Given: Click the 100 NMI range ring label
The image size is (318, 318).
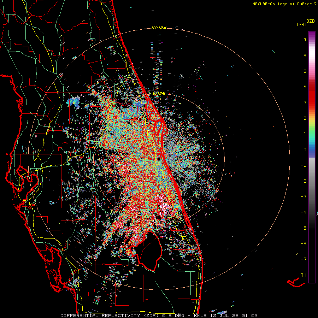Looking at the screenshot, I should click(x=159, y=28).
